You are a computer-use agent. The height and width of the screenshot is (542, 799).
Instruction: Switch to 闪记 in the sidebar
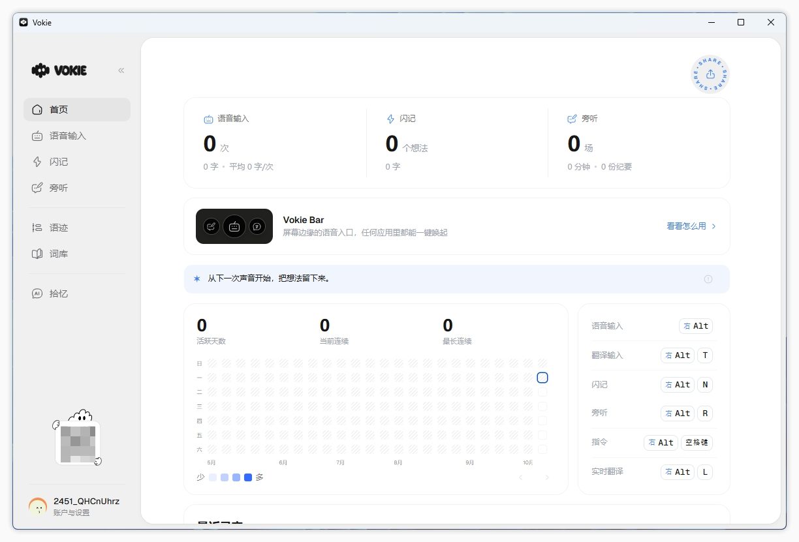(x=77, y=162)
